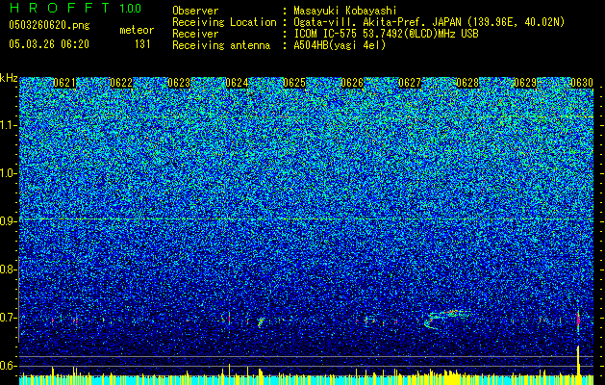Select the file name 0503260620.png
Screen dimensions: 605x385
(49, 25)
